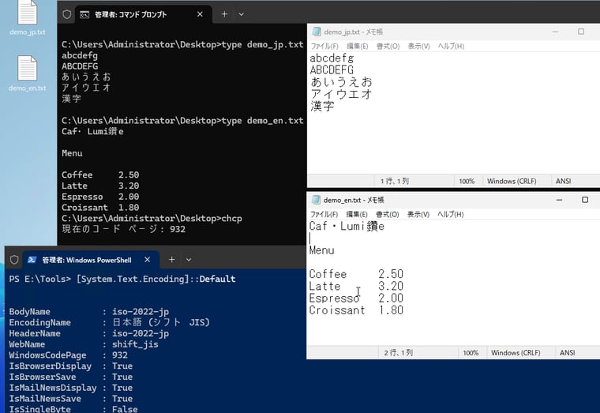The height and width of the screenshot is (413, 600).
Task: Open 編集(E) menu in demo_en.txt Notepad
Action: (x=357, y=214)
